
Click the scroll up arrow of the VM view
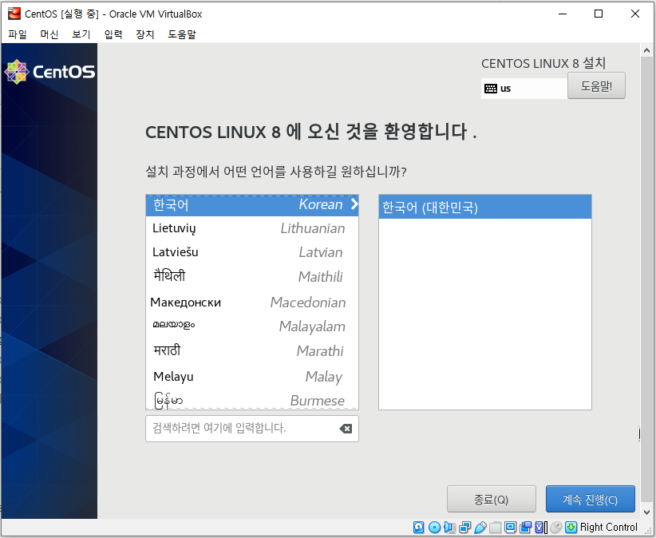pos(646,50)
